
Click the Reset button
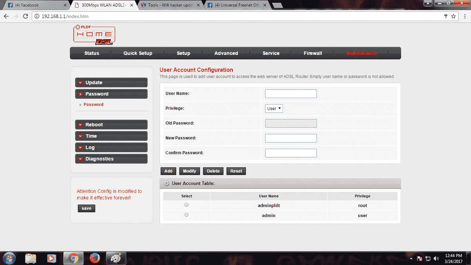[x=236, y=171]
